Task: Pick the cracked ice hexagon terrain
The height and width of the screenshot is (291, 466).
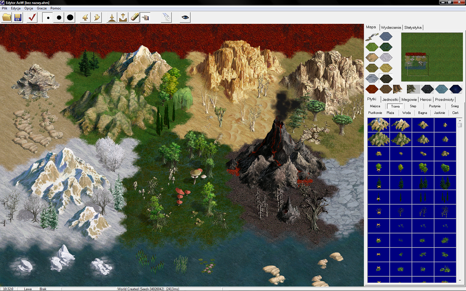Action: 372,78
